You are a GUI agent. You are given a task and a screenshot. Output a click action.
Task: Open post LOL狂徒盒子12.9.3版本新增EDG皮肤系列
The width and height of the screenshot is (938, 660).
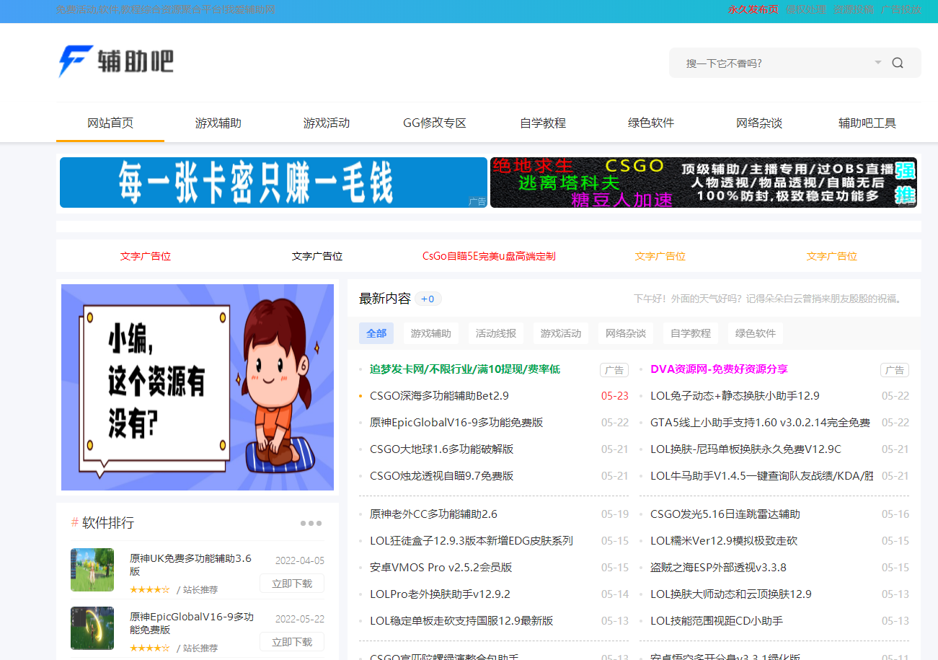472,541
